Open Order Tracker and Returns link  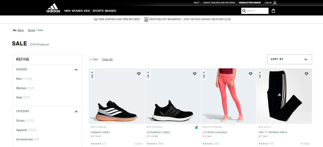[219, 3]
